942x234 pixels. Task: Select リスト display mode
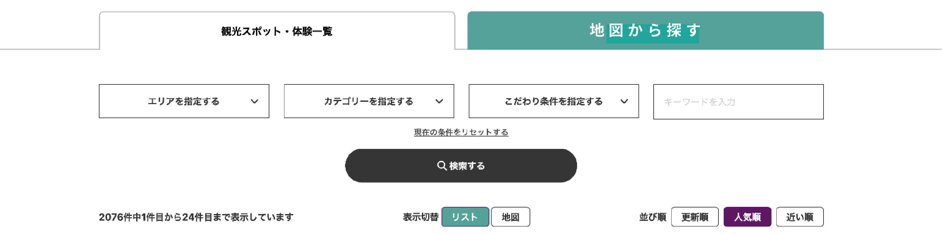465,217
